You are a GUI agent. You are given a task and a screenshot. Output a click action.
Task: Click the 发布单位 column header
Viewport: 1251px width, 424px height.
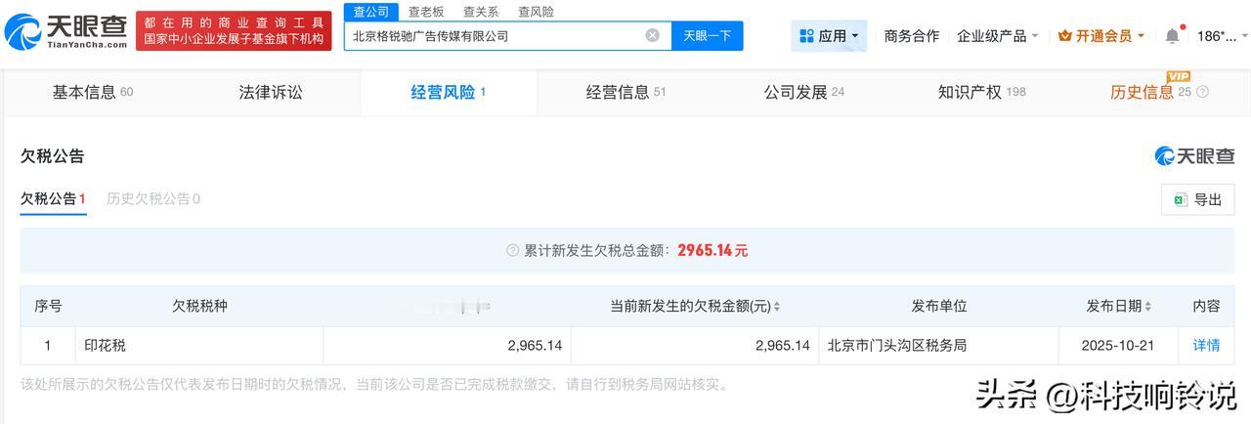[x=938, y=306]
